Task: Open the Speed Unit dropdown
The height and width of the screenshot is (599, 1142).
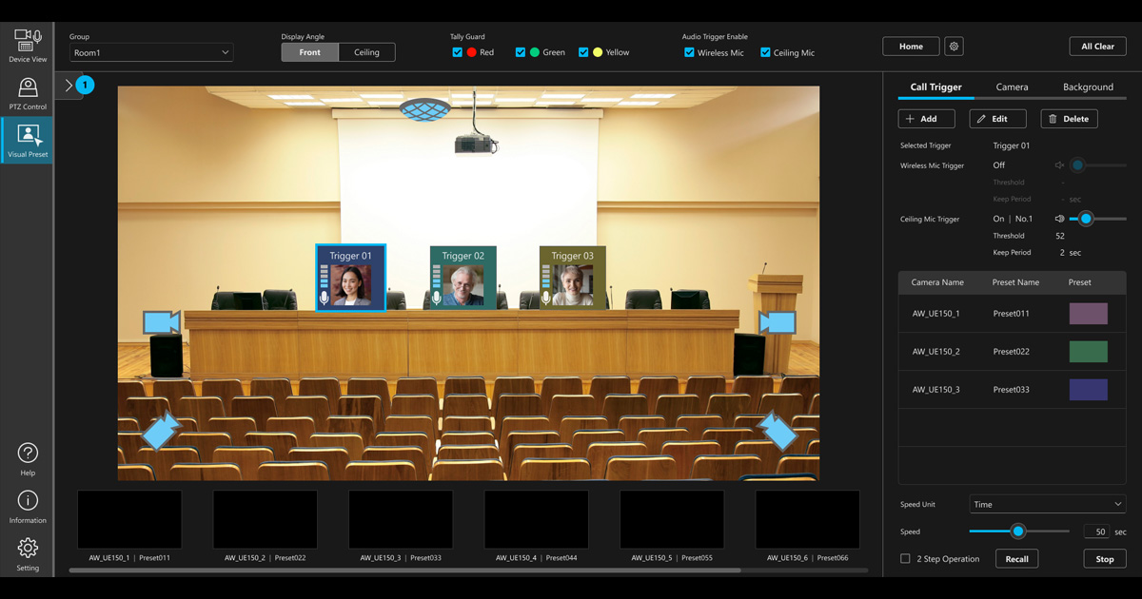Action: 1047,504
